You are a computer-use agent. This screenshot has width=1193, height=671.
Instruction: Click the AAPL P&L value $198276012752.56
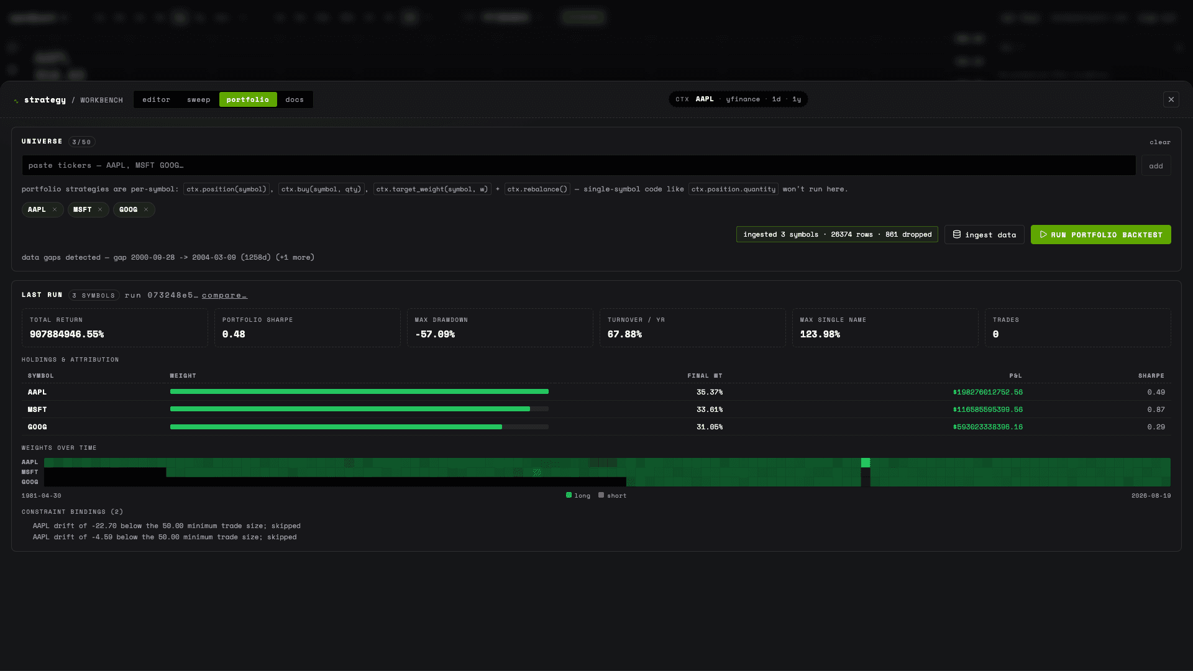pos(987,392)
